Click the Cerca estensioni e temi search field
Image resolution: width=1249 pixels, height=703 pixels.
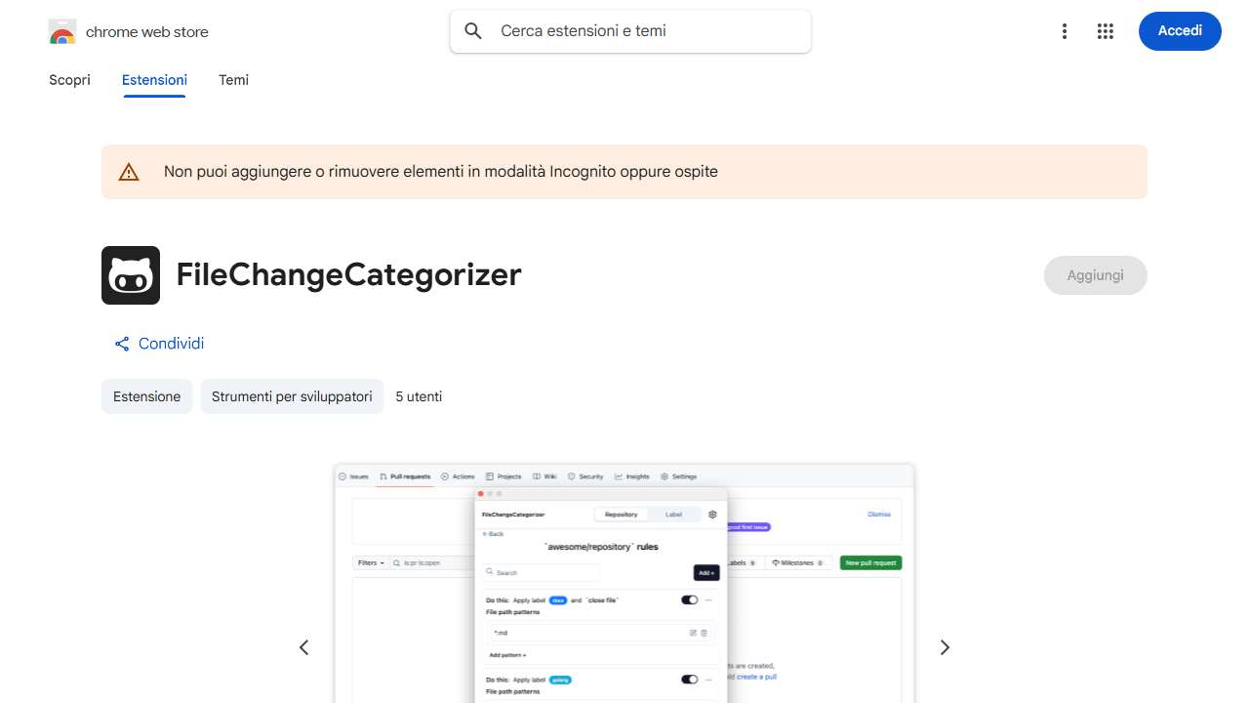(629, 30)
